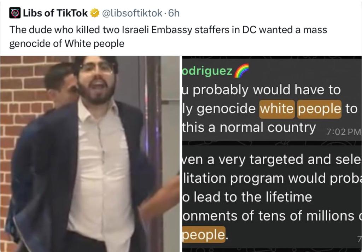Viewport: 362px width, 252px height.
Task: Open the Libs of TikTok profile avatar
Action: pos(15,13)
